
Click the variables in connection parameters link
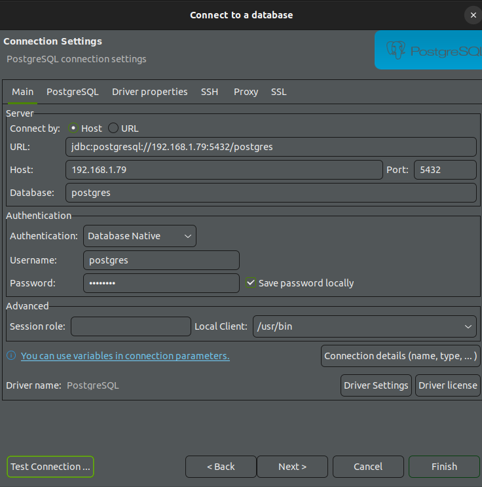pos(125,356)
